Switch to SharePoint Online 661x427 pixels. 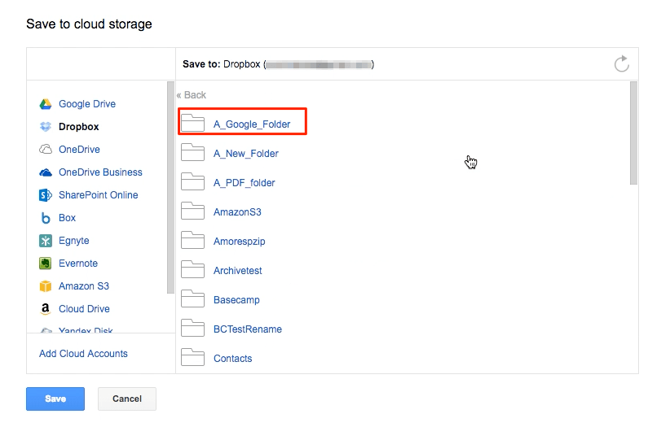tap(99, 194)
